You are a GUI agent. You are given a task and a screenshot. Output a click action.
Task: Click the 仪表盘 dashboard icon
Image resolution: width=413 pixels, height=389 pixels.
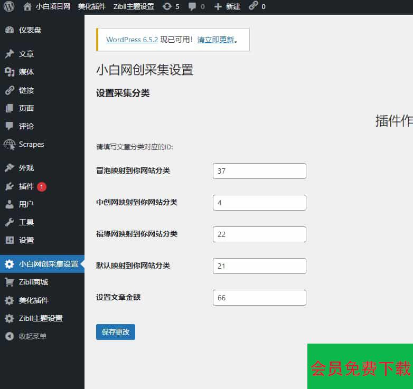(x=10, y=30)
